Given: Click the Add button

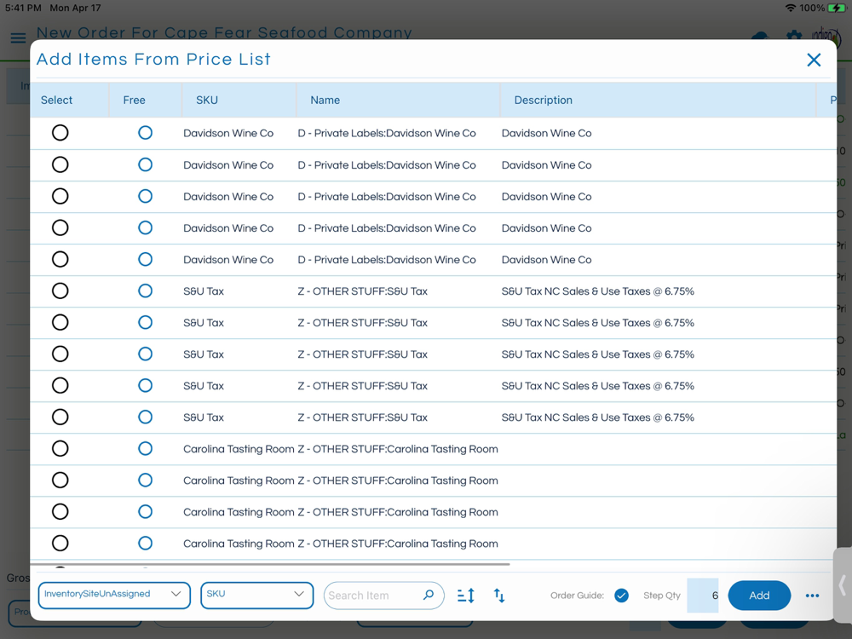Looking at the screenshot, I should point(759,596).
